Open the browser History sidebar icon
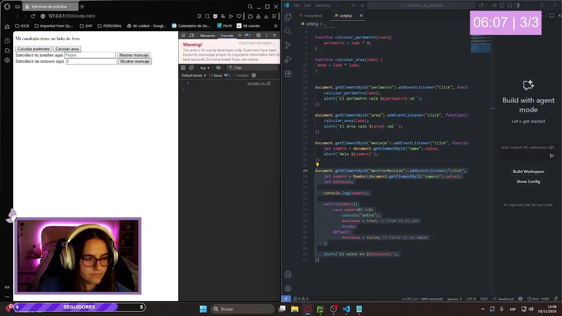This screenshot has width=562, height=316. 7,40
